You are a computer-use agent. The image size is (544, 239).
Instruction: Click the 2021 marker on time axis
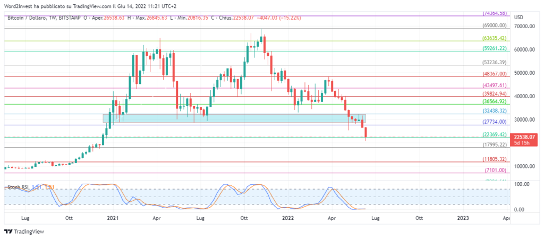pyautogui.click(x=112, y=218)
